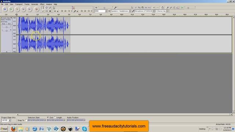Click the Fit Project zoom icon
Image resolution: width=235 pixels, height=132 pixels.
pos(178,8)
